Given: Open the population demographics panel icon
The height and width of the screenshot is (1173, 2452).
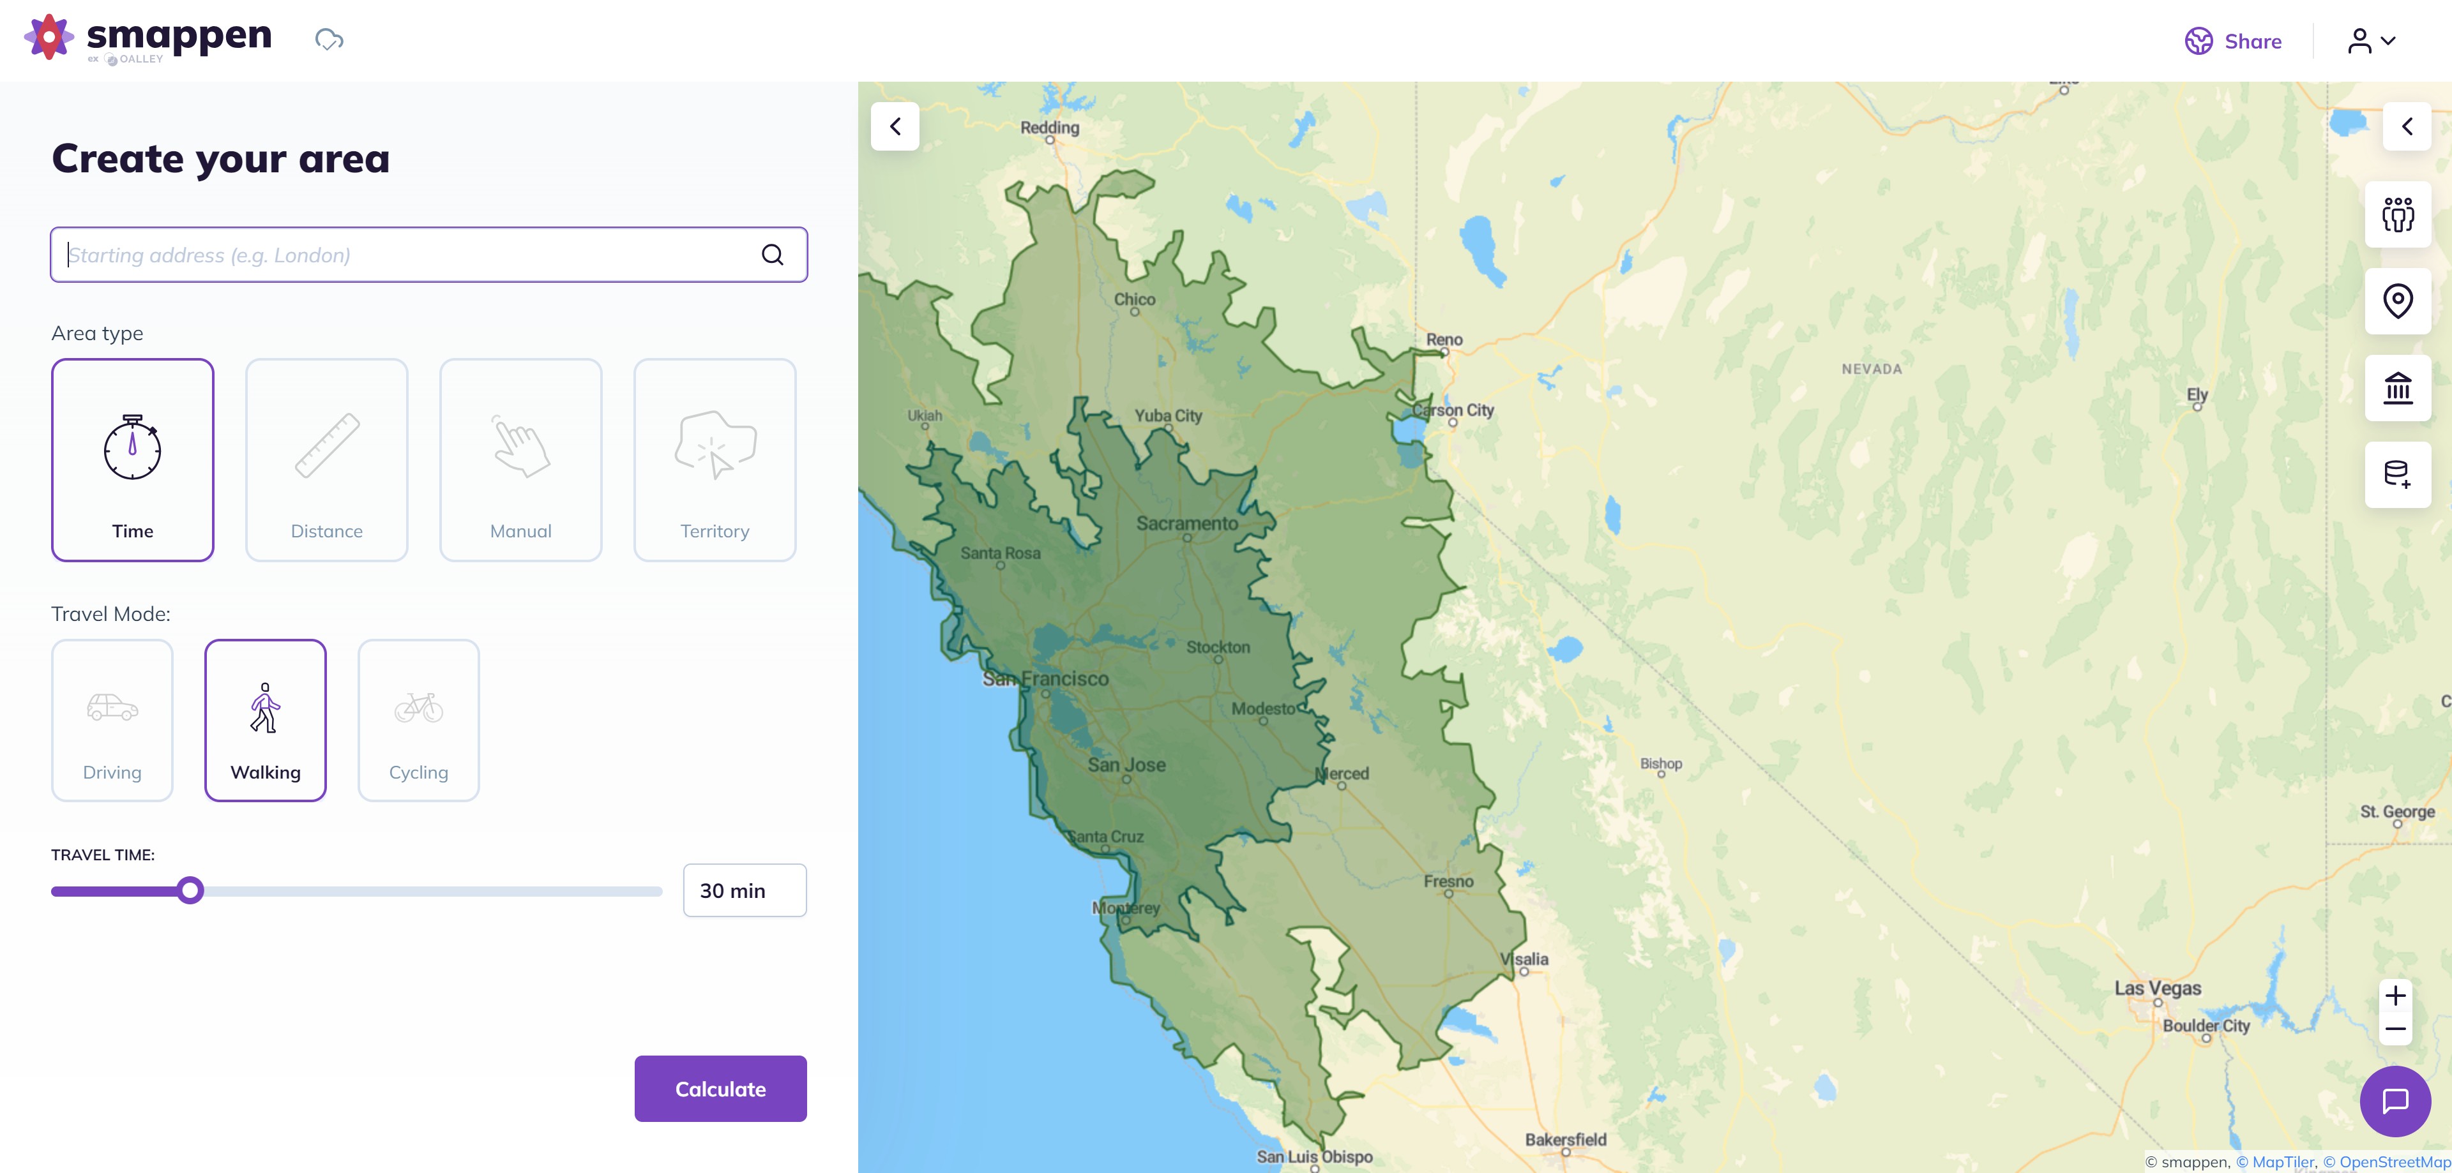Looking at the screenshot, I should pos(2397,215).
